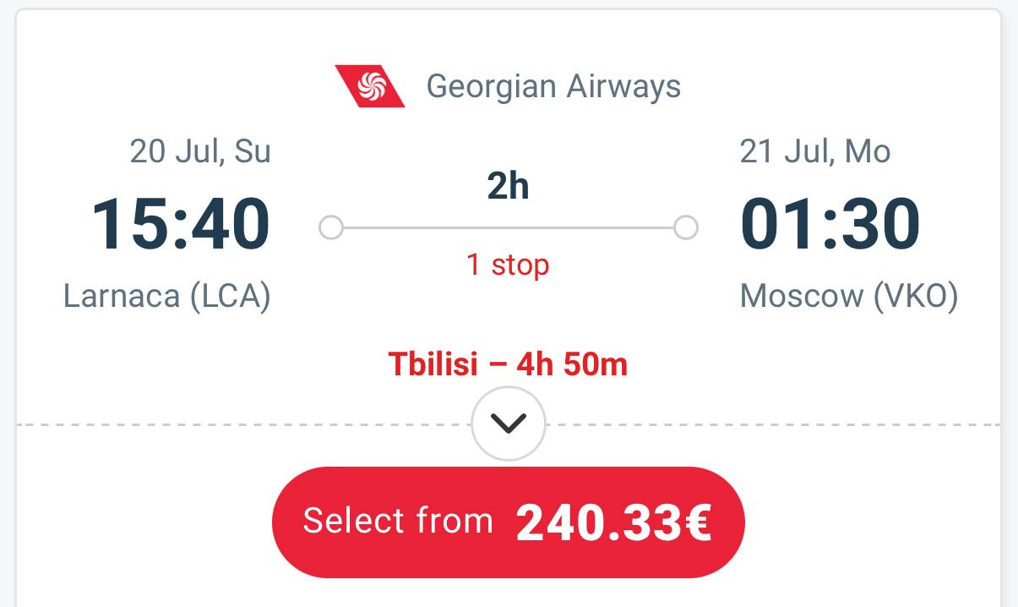This screenshot has width=1018, height=607.
Task: Click the Tbilisi – 4h 50m layover text
Action: tap(509, 364)
